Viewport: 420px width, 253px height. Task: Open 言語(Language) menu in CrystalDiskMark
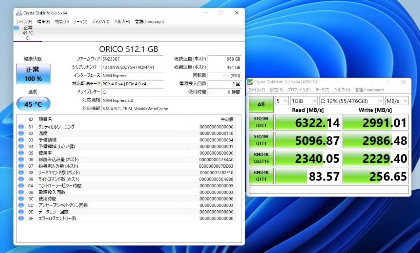click(369, 90)
